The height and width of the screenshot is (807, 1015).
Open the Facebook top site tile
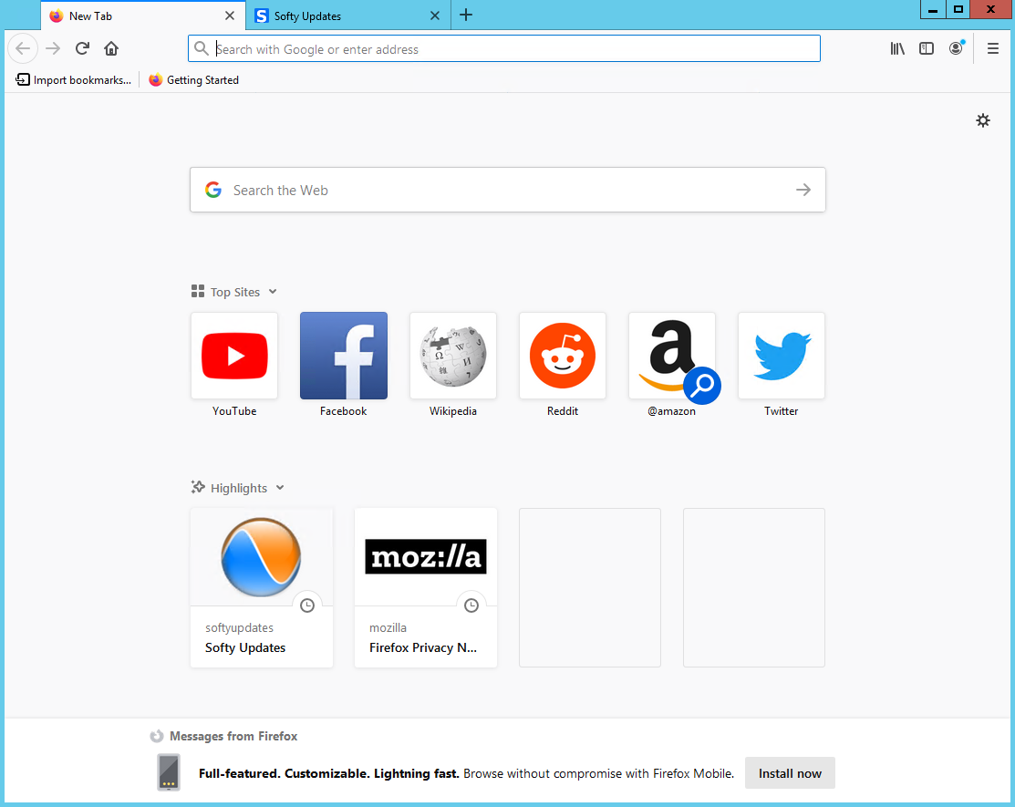click(344, 365)
